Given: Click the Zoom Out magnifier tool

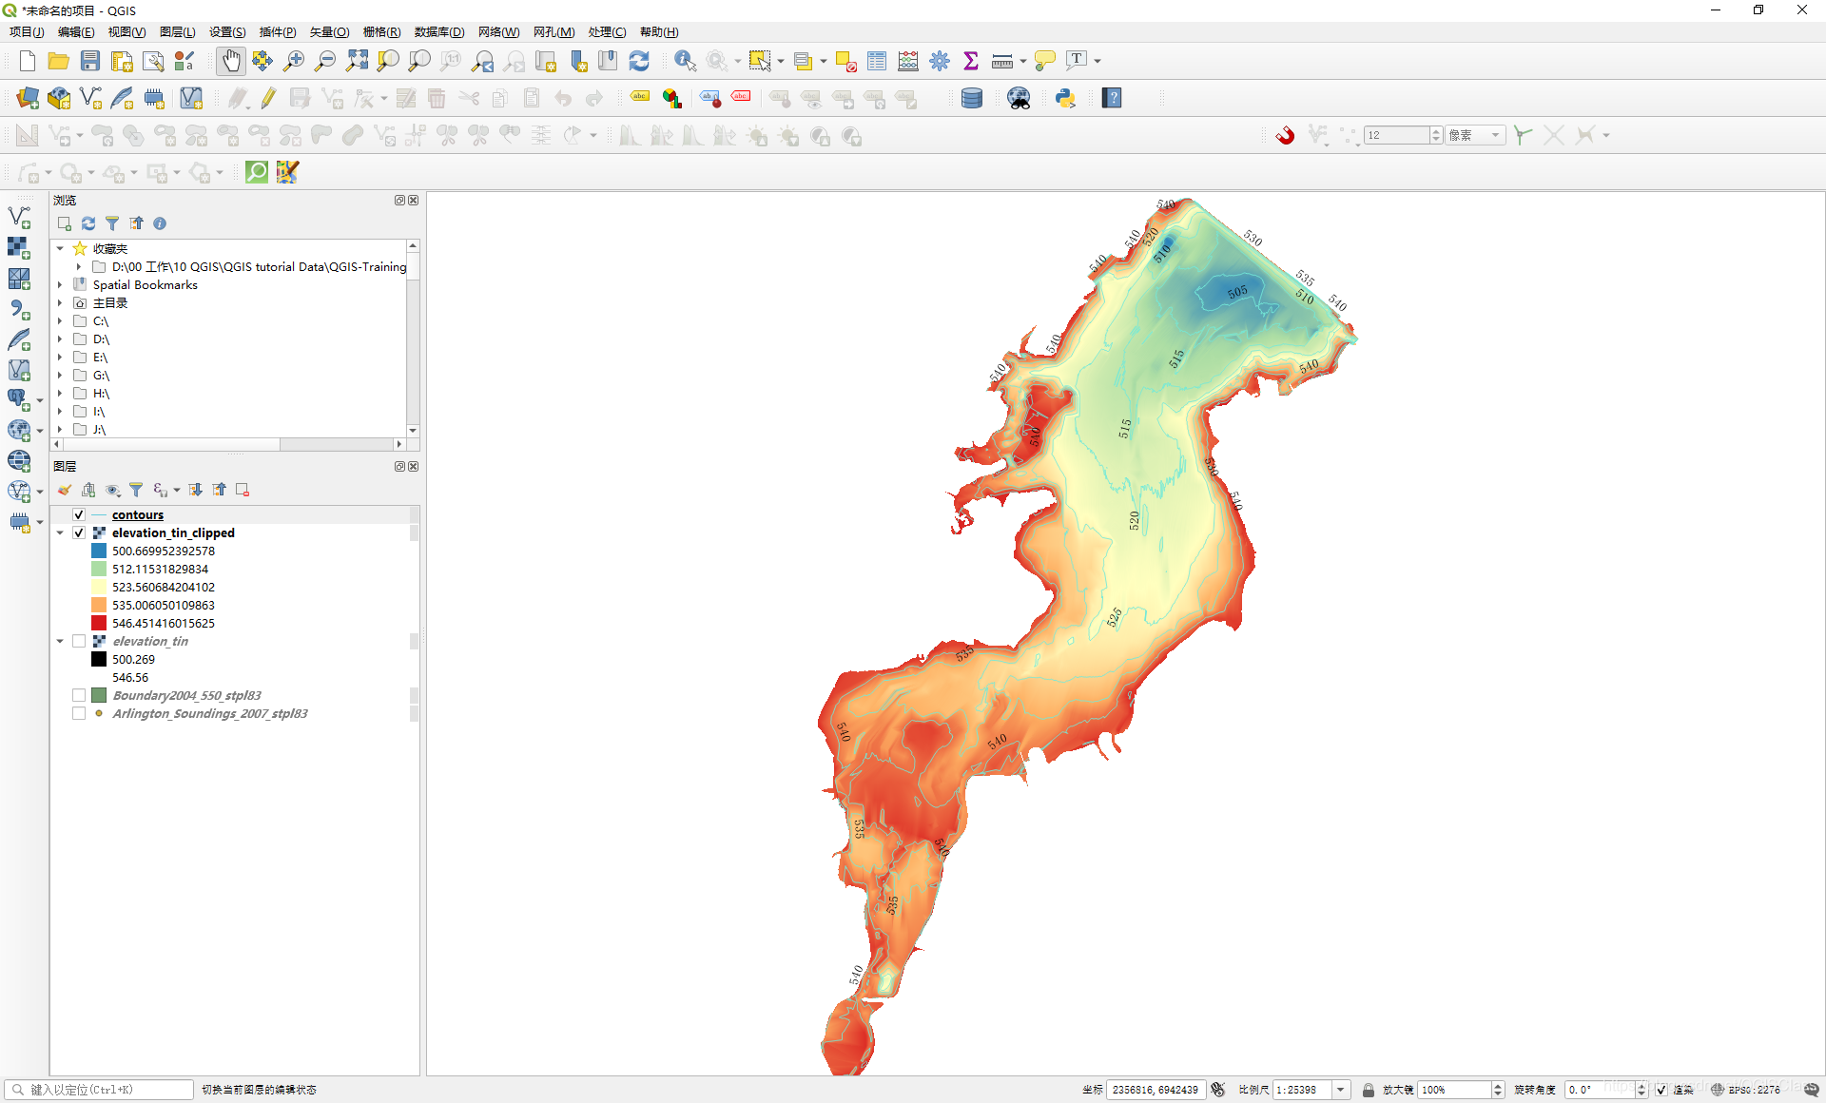Looking at the screenshot, I should point(325,61).
